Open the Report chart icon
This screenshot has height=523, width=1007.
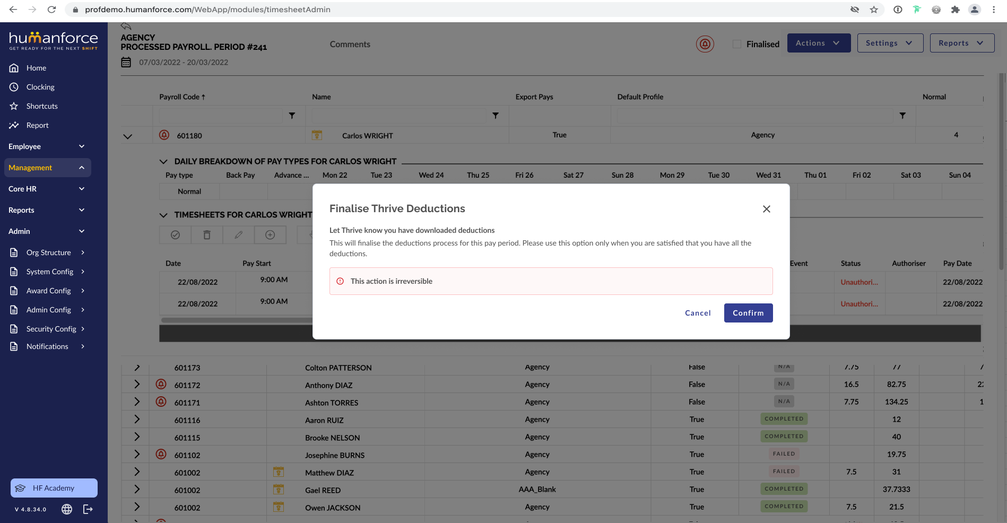(x=14, y=125)
